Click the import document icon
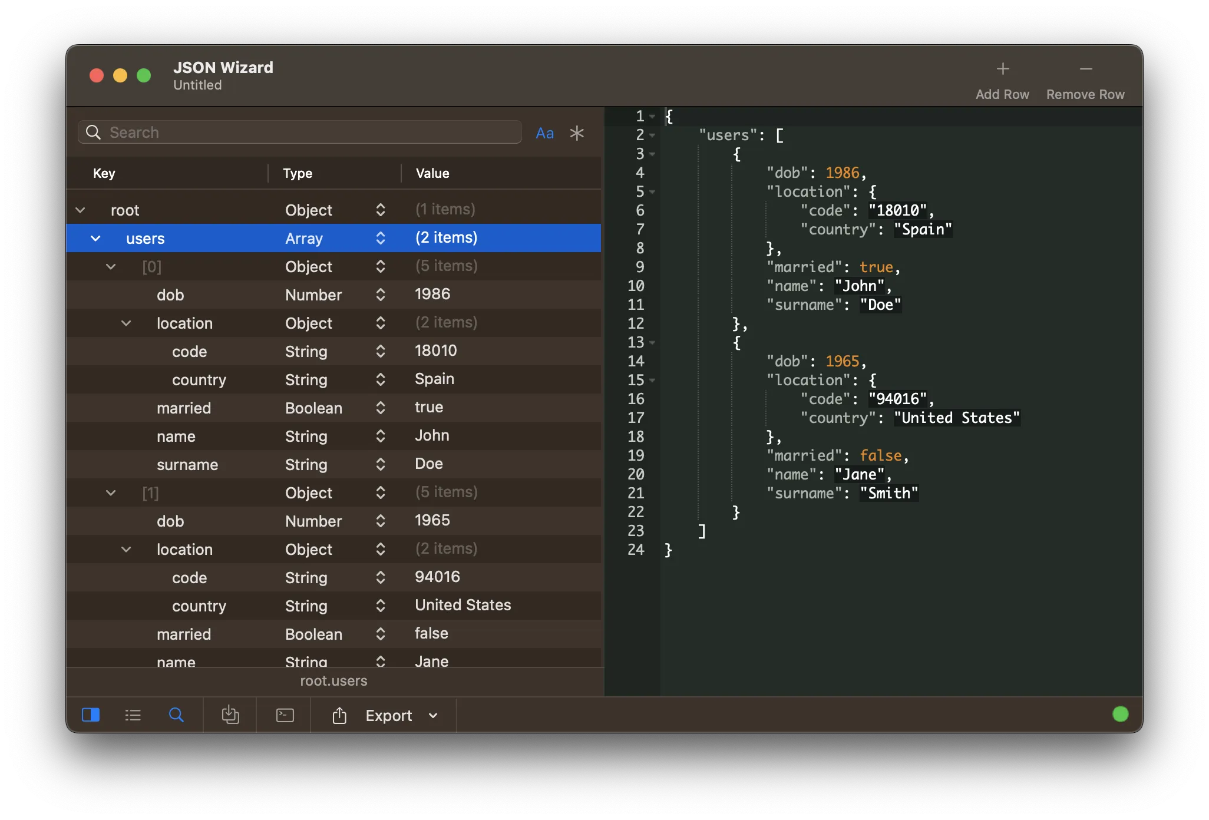The width and height of the screenshot is (1209, 820). [x=230, y=715]
